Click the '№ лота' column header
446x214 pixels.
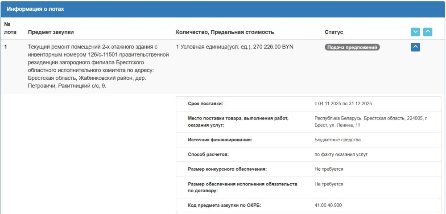[10, 28]
